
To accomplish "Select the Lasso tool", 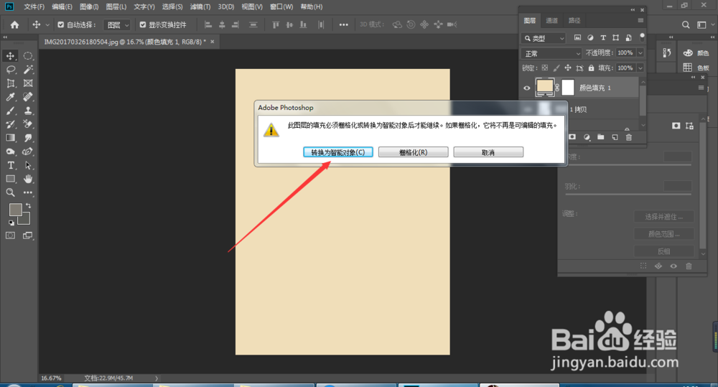I will pyautogui.click(x=10, y=70).
